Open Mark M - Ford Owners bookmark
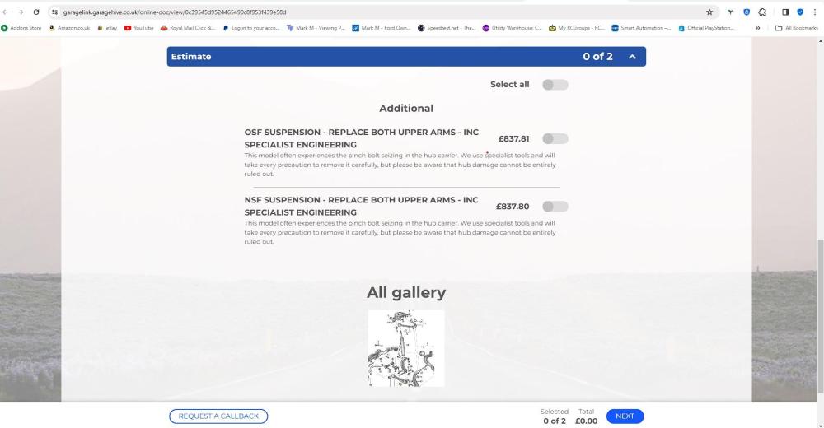 [382, 28]
